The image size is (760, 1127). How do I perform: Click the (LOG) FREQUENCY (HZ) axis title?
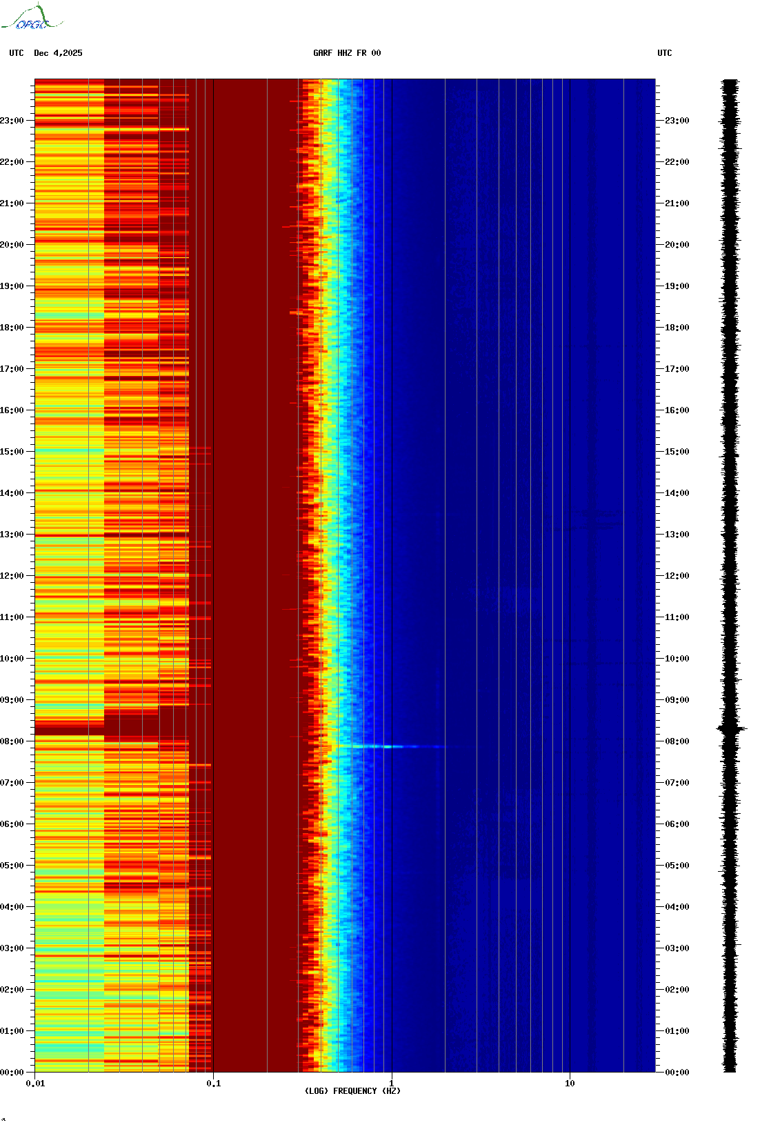[x=352, y=1091]
